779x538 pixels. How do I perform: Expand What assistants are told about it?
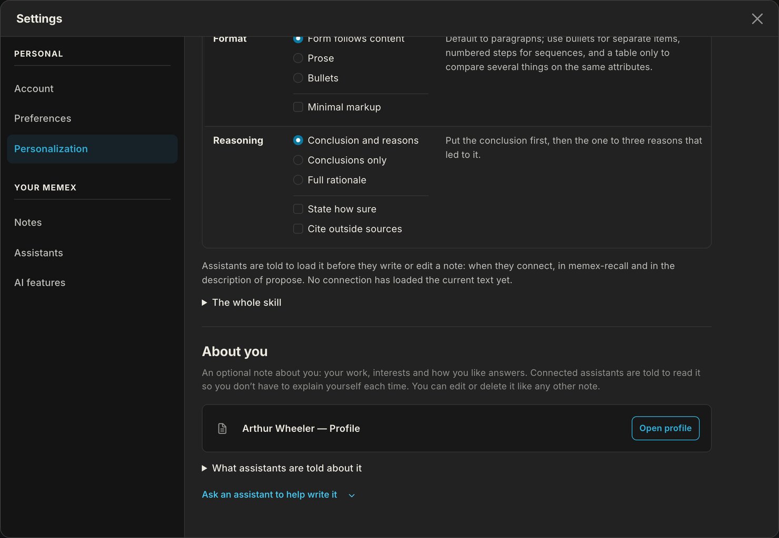282,468
